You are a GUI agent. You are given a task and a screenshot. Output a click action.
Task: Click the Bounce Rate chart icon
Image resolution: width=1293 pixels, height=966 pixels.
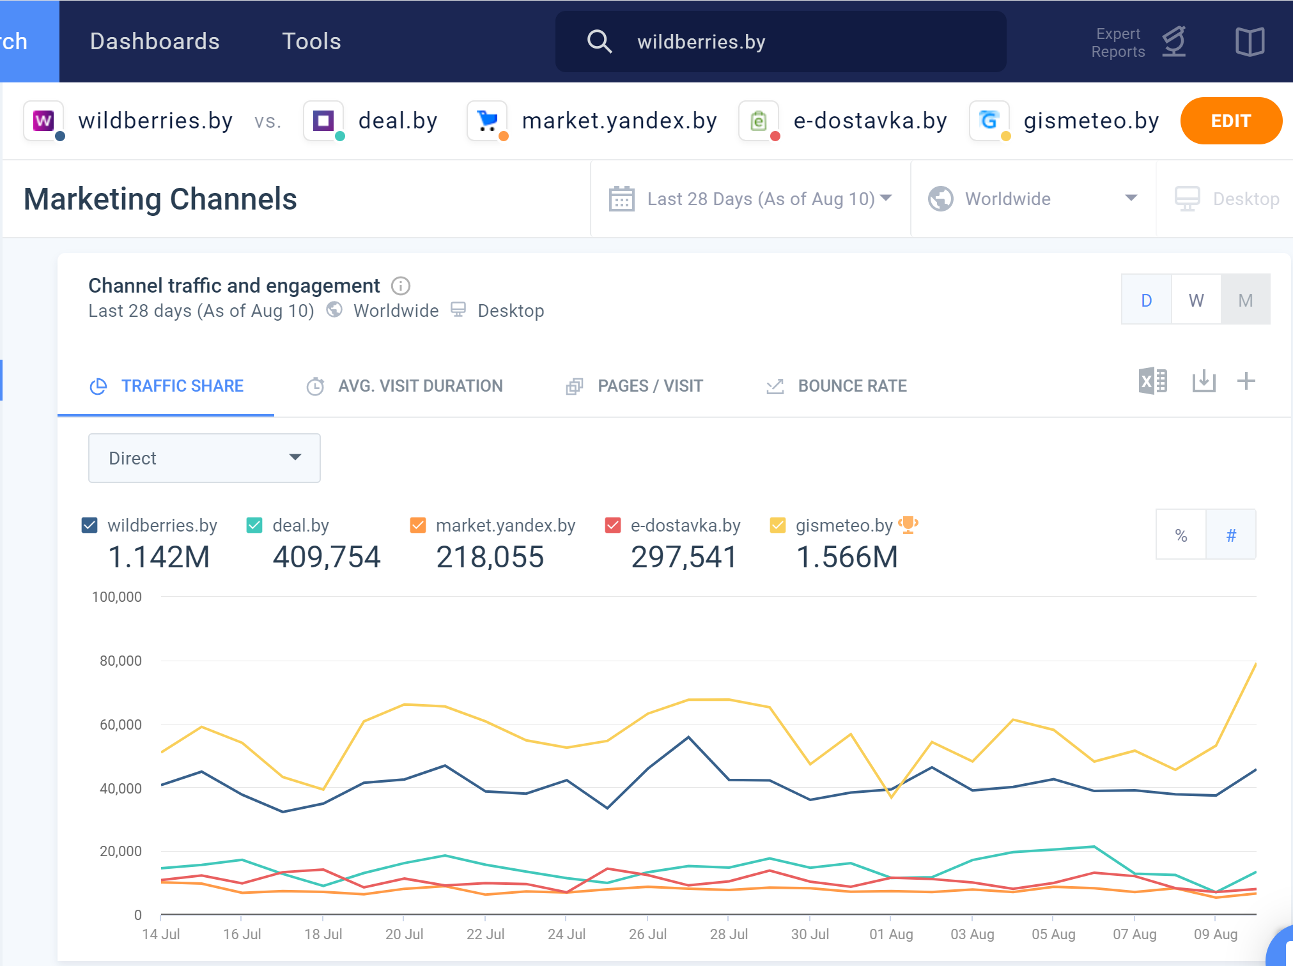click(775, 386)
